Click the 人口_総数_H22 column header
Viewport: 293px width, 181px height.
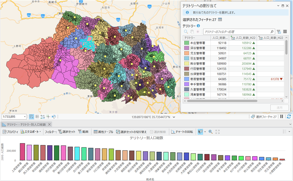[244, 38]
